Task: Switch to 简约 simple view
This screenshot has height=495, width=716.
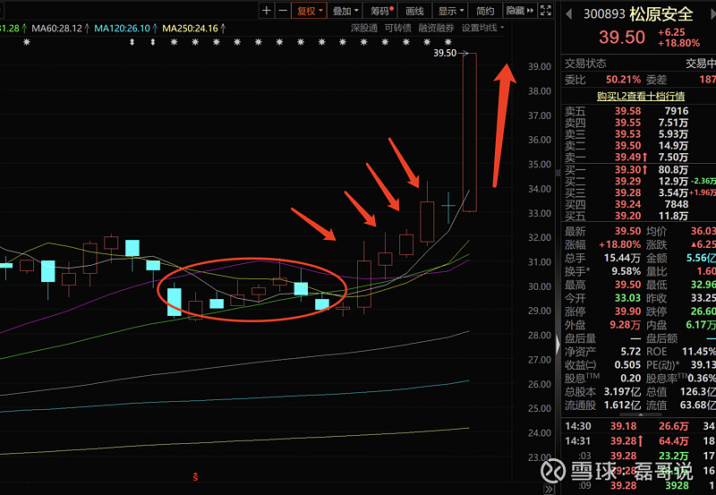Action: point(485,11)
